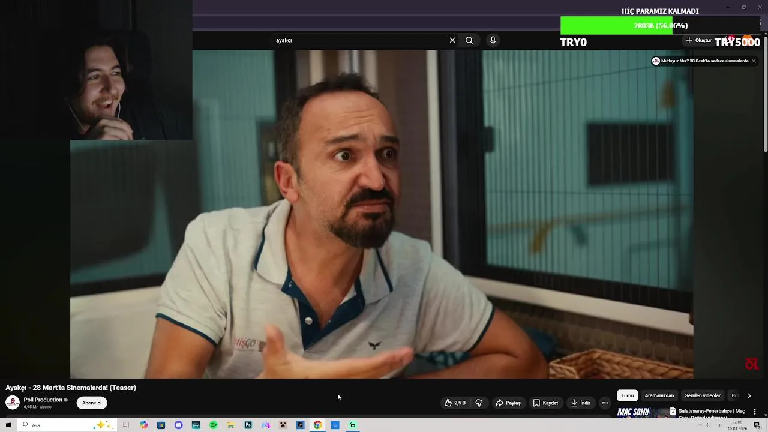Image resolution: width=768 pixels, height=432 pixels.
Task: Click into the search field containing 'ayakçı'
Action: click(x=360, y=40)
